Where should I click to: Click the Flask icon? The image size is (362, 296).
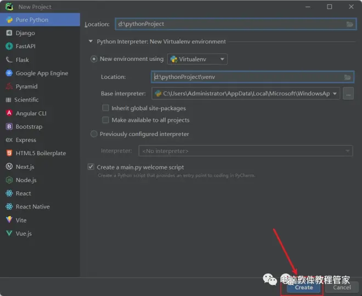[9, 60]
